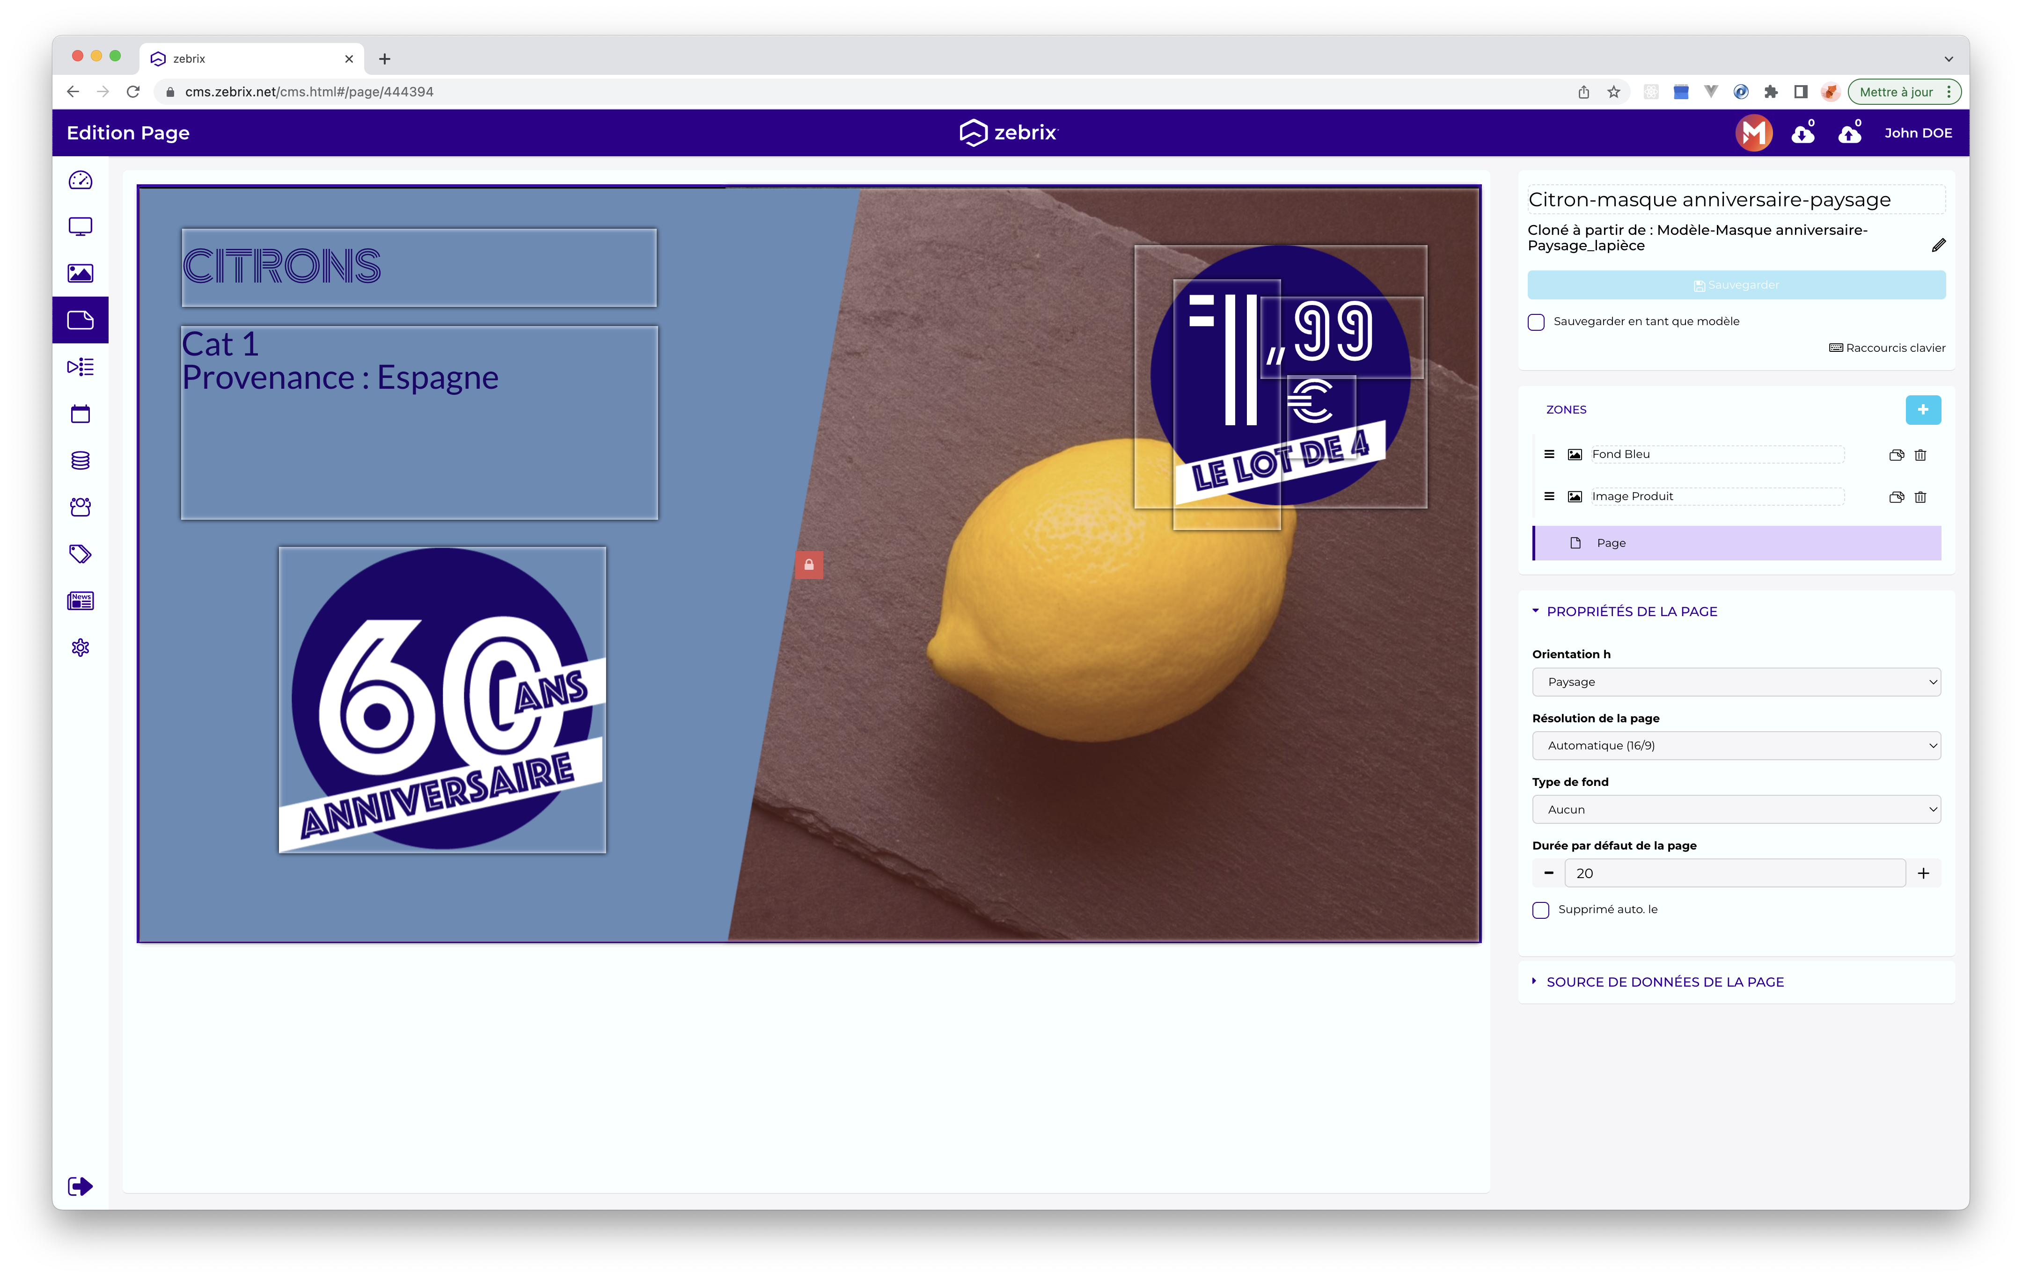The image size is (2022, 1279).
Task: Open the Résolution de la page dropdown
Action: [1736, 746]
